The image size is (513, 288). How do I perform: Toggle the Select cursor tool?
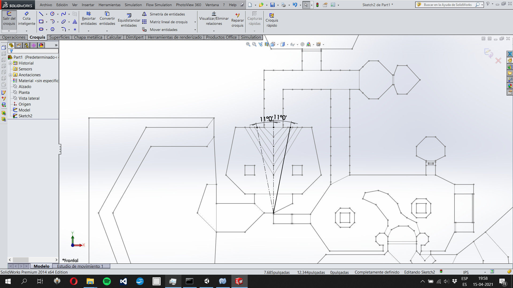pyautogui.click(x=306, y=5)
